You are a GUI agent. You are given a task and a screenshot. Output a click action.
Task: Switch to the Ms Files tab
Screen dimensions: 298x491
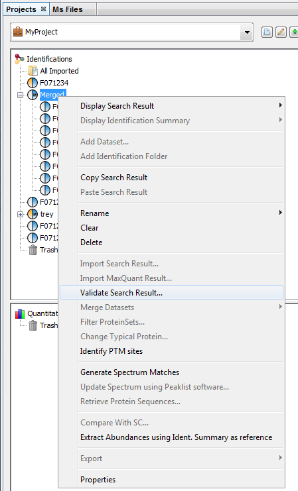[x=68, y=9]
